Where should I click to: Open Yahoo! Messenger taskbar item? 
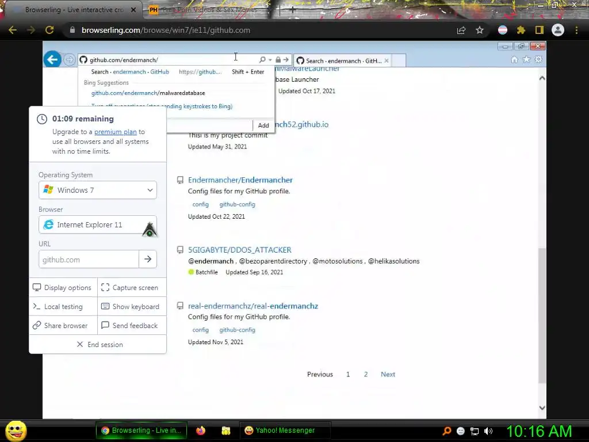(285, 430)
